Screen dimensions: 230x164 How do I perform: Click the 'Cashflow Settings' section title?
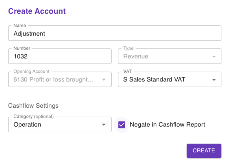pyautogui.click(x=33, y=106)
